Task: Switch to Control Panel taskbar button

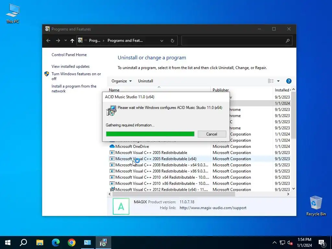Action: [x=88, y=243]
